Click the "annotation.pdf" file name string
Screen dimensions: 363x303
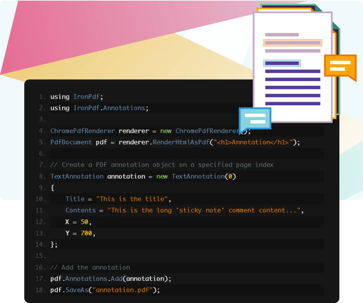point(123,290)
